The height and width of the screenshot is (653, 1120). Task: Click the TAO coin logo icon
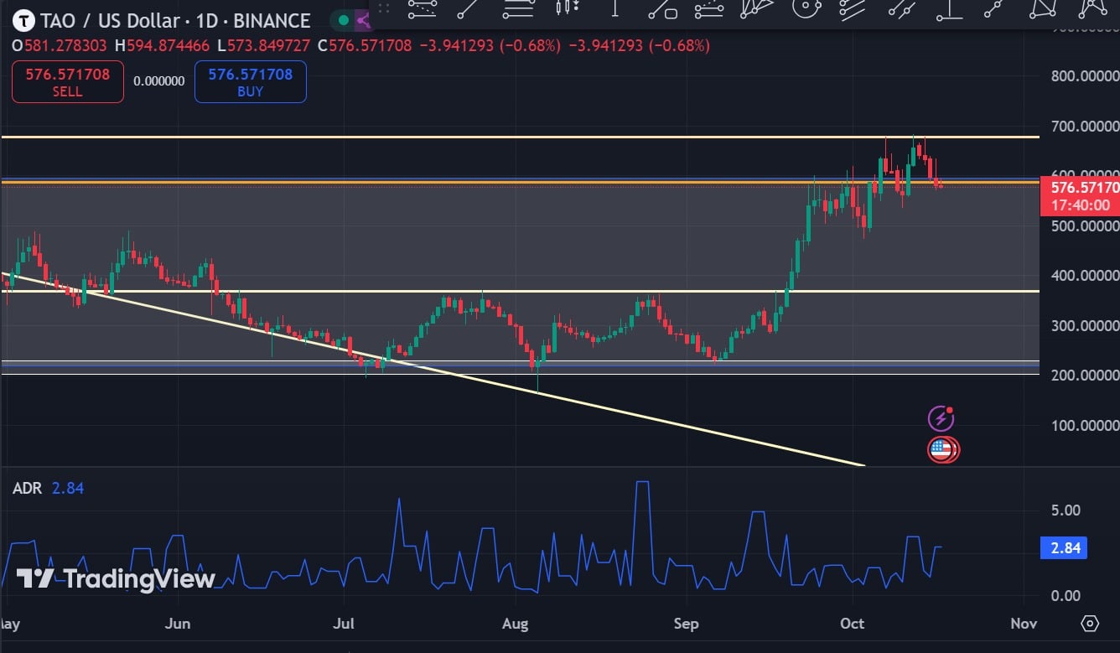(23, 20)
